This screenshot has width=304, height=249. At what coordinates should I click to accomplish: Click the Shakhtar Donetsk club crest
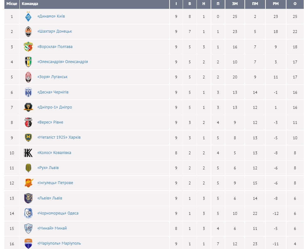click(x=28, y=31)
